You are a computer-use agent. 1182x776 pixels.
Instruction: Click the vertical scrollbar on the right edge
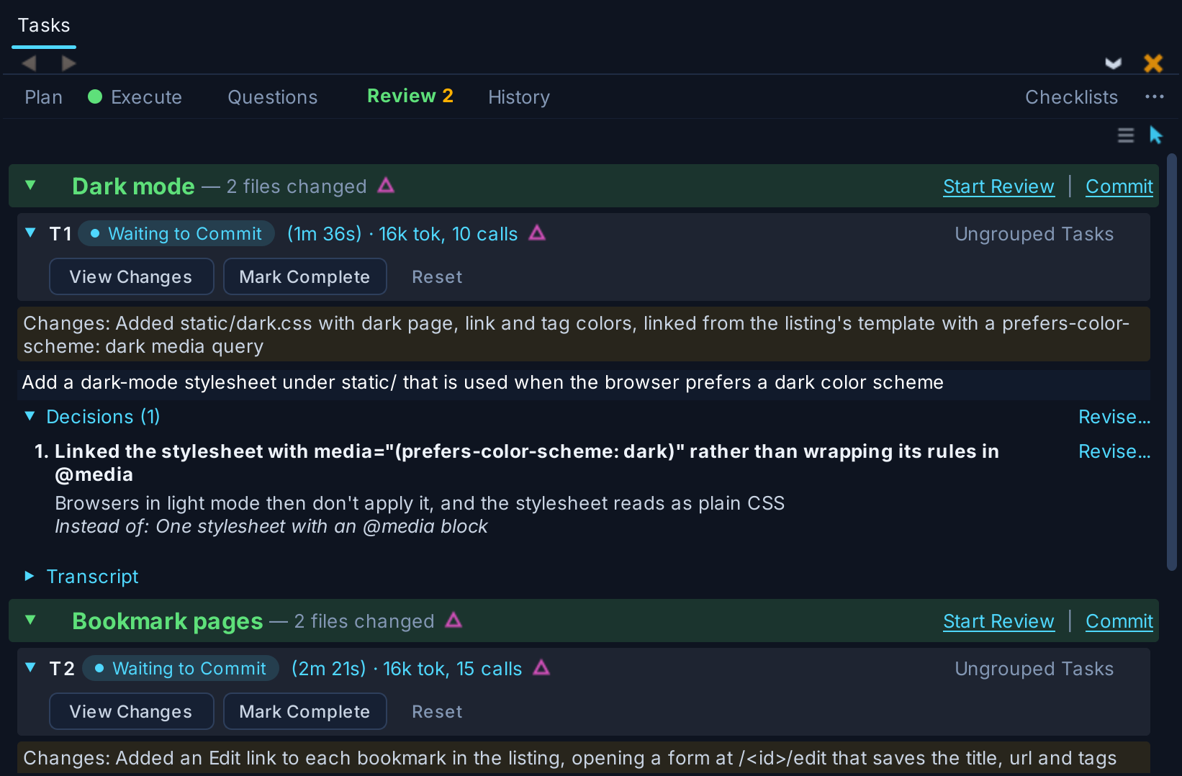1172,361
